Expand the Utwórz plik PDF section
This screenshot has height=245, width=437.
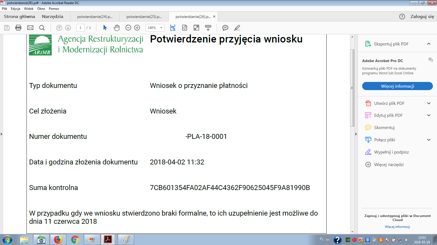click(x=429, y=103)
